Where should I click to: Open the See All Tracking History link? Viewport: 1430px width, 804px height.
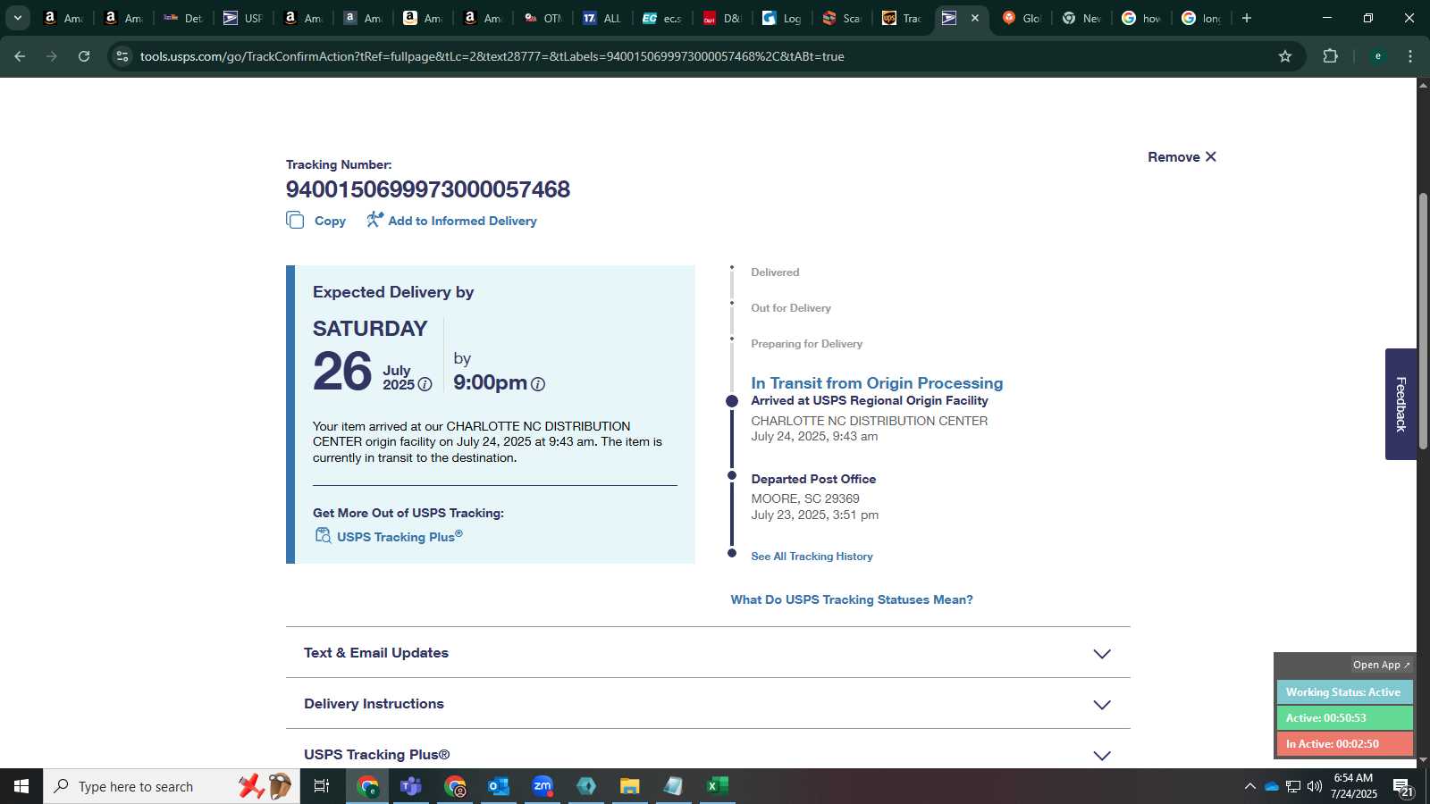pyautogui.click(x=812, y=556)
